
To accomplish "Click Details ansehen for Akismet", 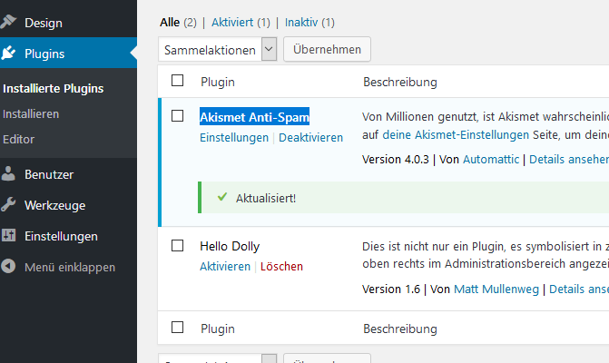I will (x=569, y=159).
